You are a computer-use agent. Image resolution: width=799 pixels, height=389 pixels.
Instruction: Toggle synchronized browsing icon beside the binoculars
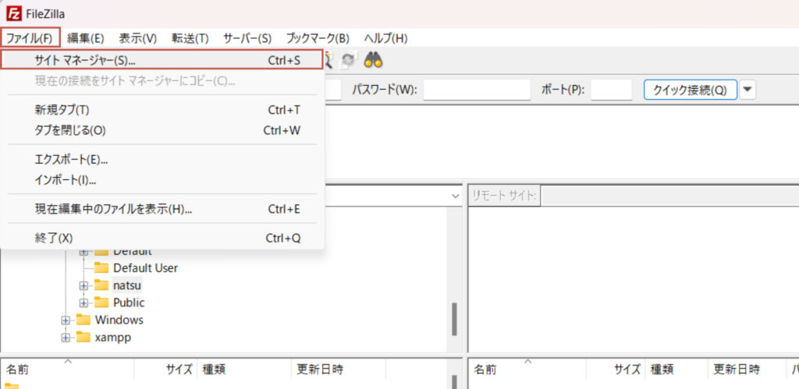click(348, 60)
